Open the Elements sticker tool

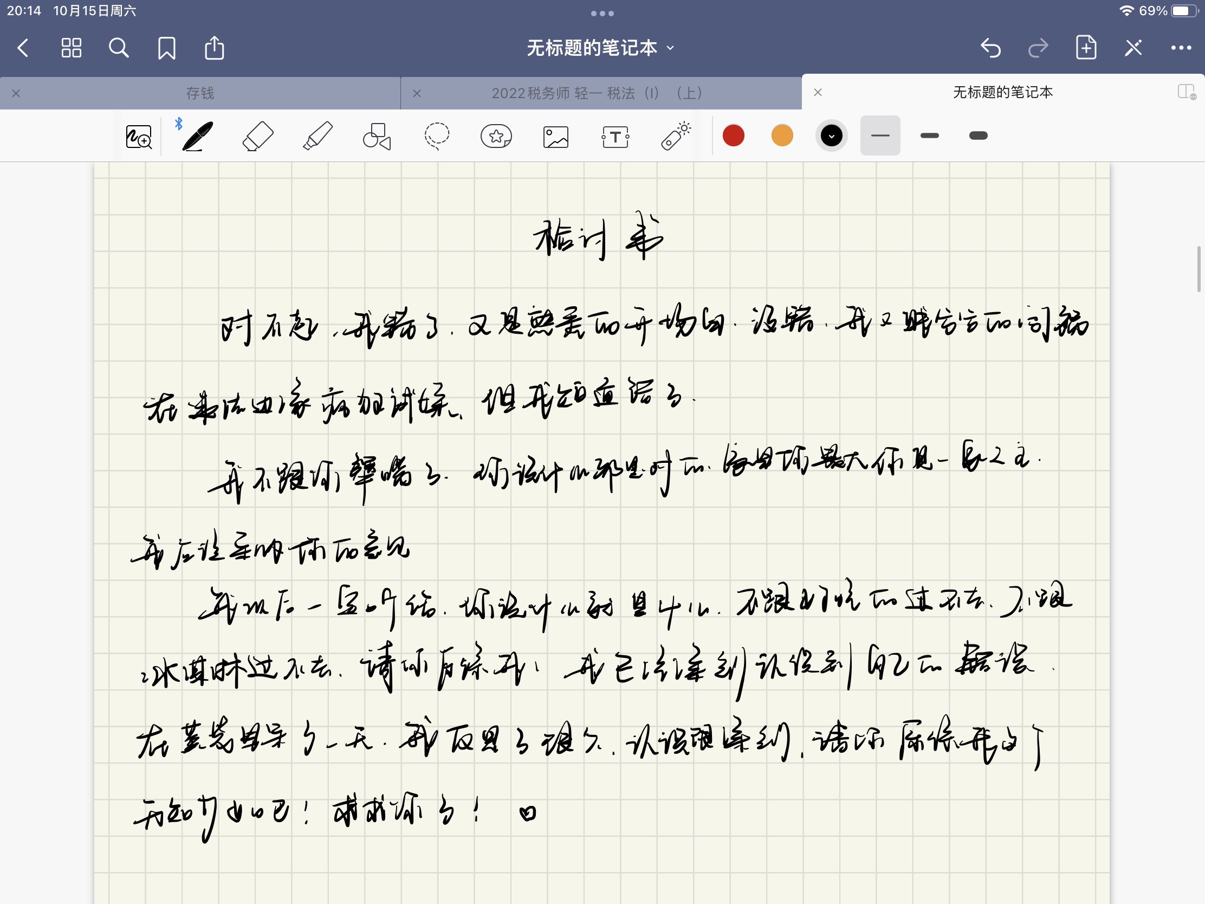coord(496,136)
